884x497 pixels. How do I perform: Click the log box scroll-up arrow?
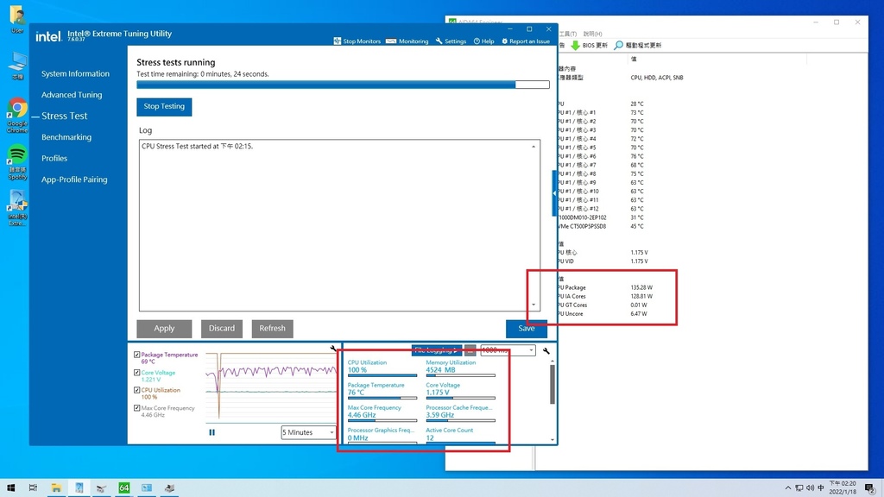pos(534,147)
